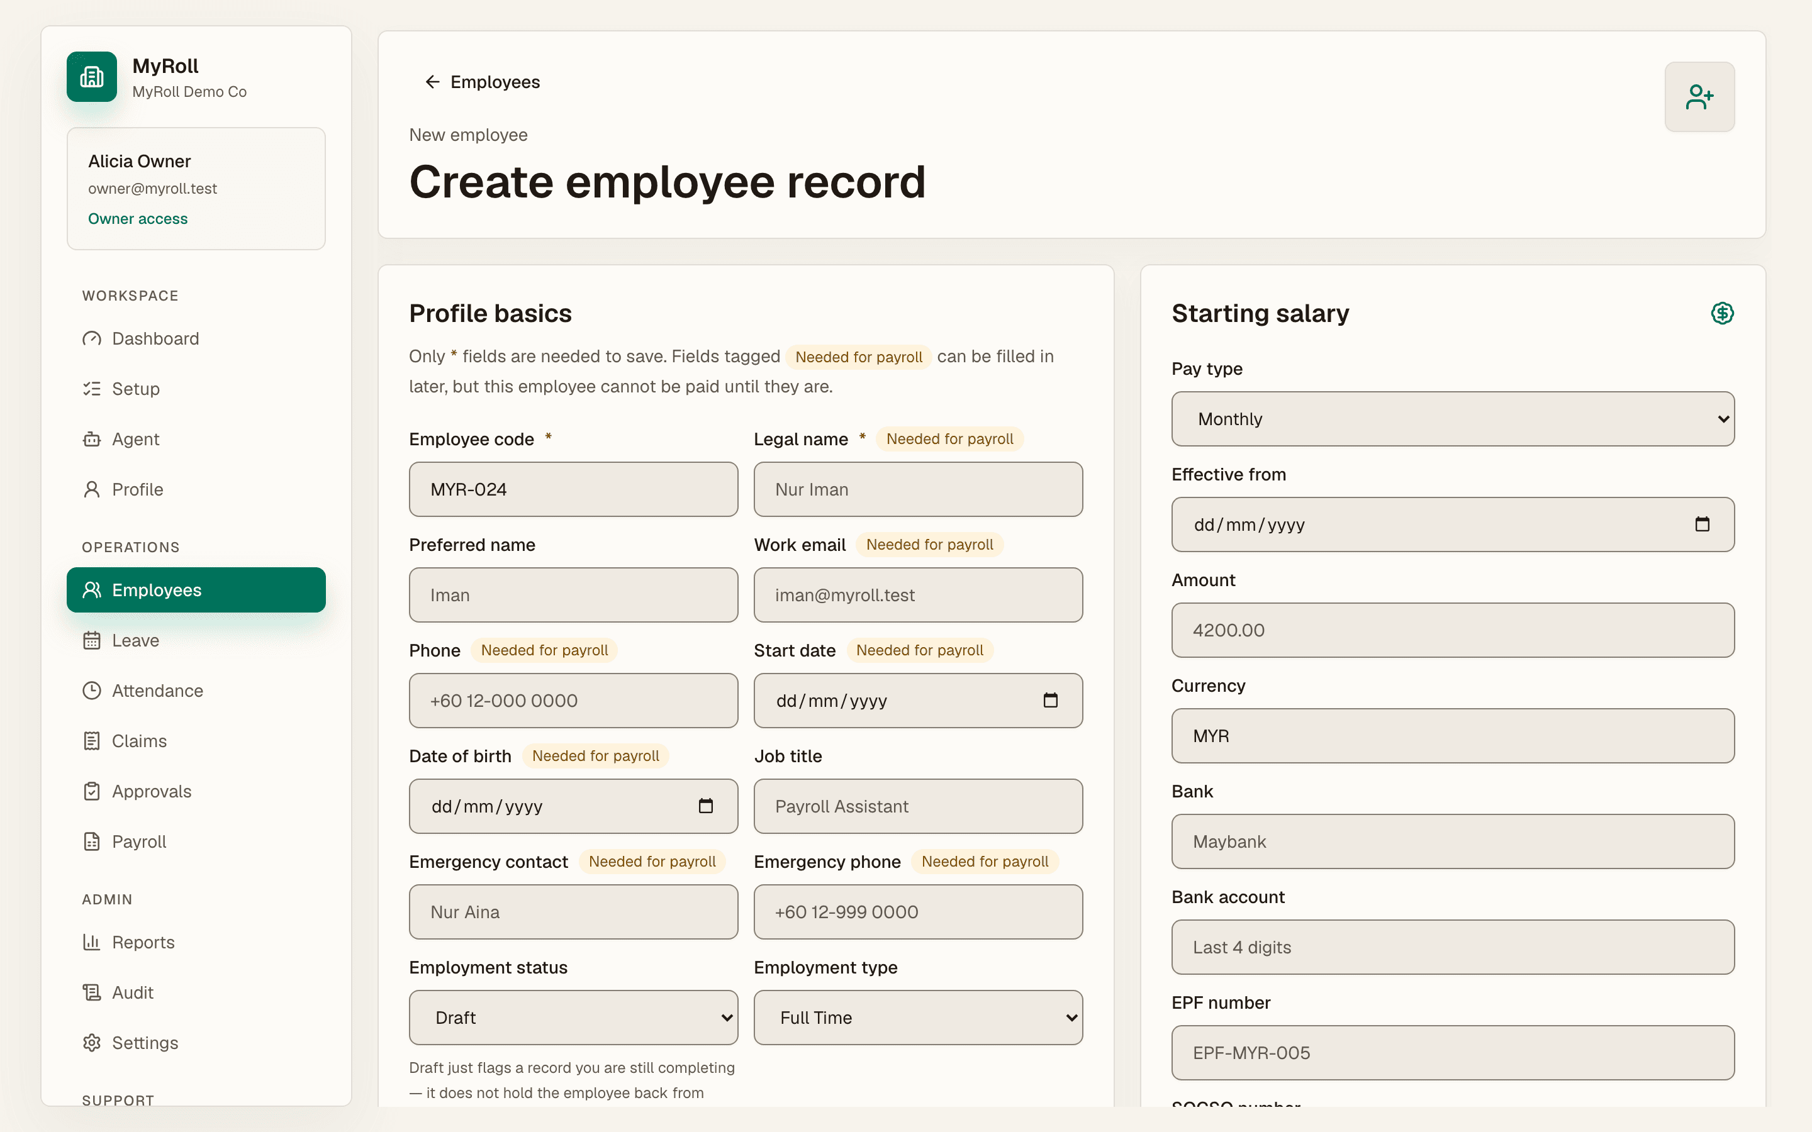Click the Needed for payroll tag beside Legal name
This screenshot has height=1132, width=1812.
(949, 439)
